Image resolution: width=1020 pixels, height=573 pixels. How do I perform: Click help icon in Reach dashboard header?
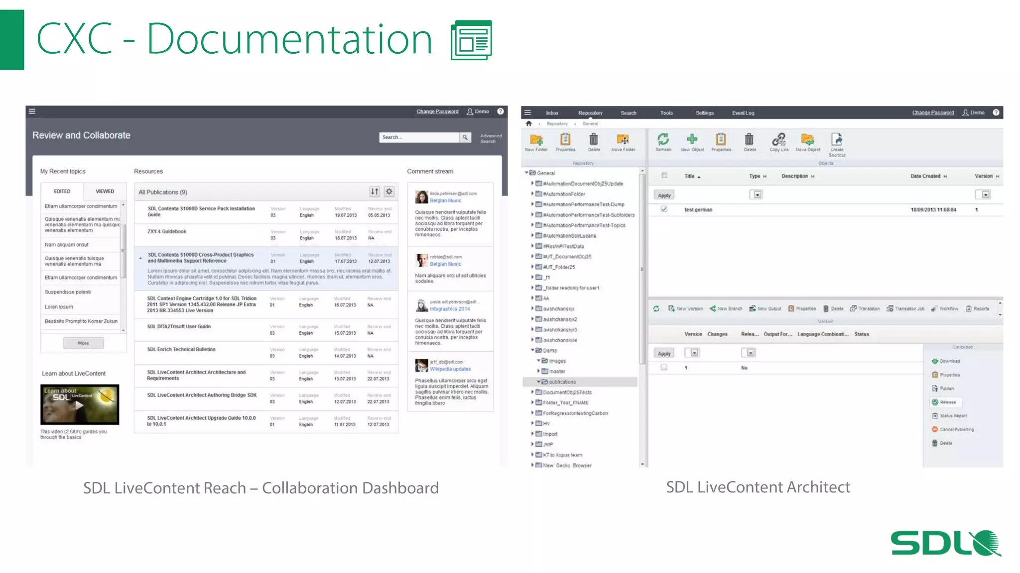click(501, 111)
